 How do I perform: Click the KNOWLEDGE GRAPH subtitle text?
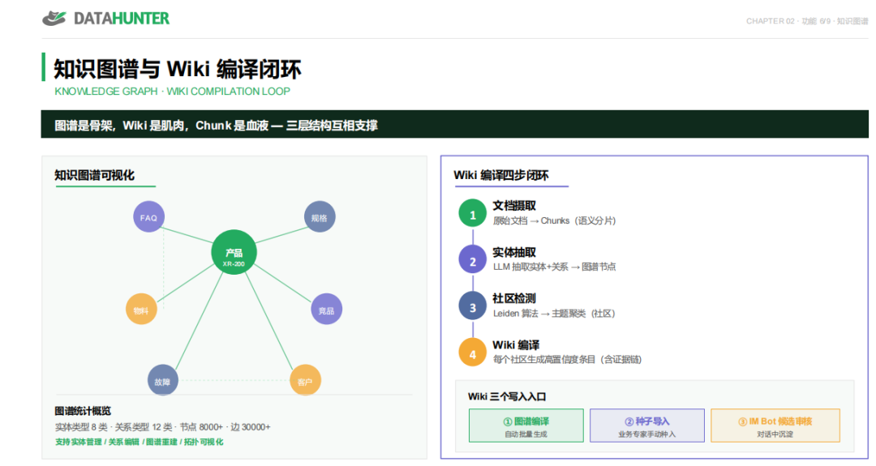click(x=172, y=92)
